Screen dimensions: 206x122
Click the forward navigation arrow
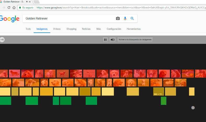coord(4,8)
